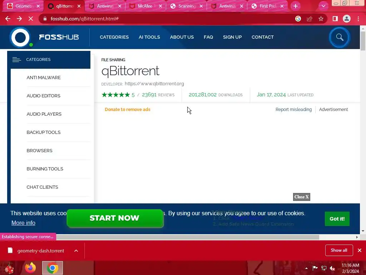
Task: Open Chrome three-dot menu
Action: point(358,19)
